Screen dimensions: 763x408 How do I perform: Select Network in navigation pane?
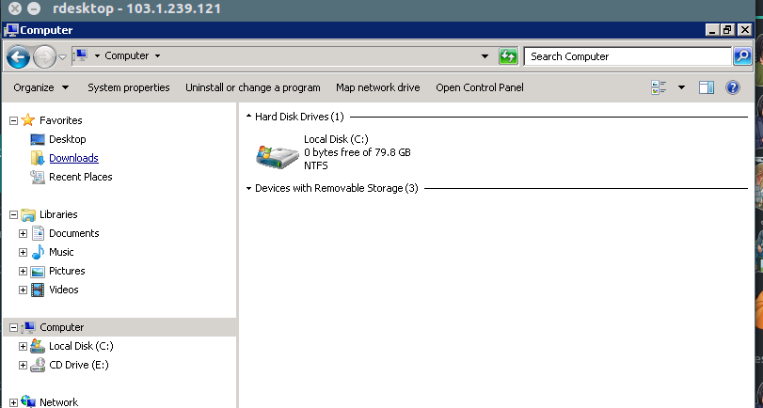coord(58,402)
